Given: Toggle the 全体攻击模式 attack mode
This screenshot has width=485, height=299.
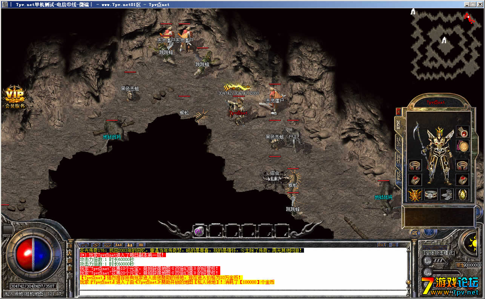Looking at the screenshot, I should point(439,253).
